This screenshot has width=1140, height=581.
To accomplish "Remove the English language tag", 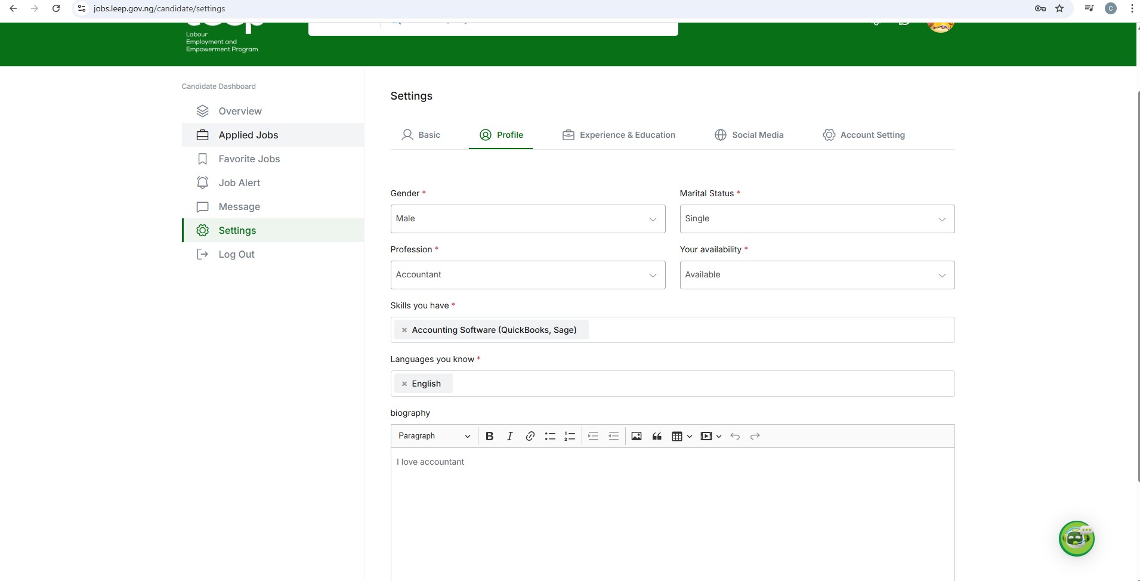I will pyautogui.click(x=404, y=384).
